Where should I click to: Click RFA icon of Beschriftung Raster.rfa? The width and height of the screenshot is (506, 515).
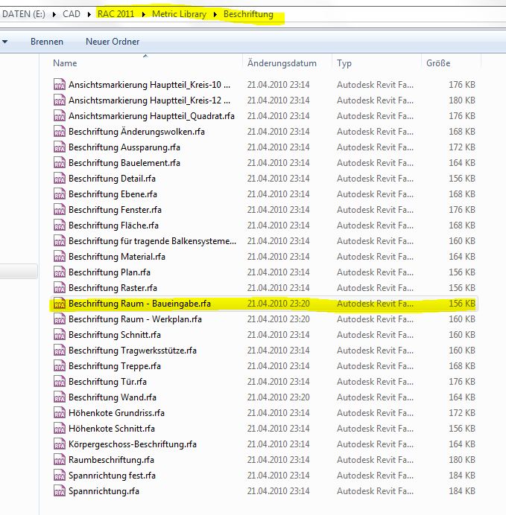point(59,288)
